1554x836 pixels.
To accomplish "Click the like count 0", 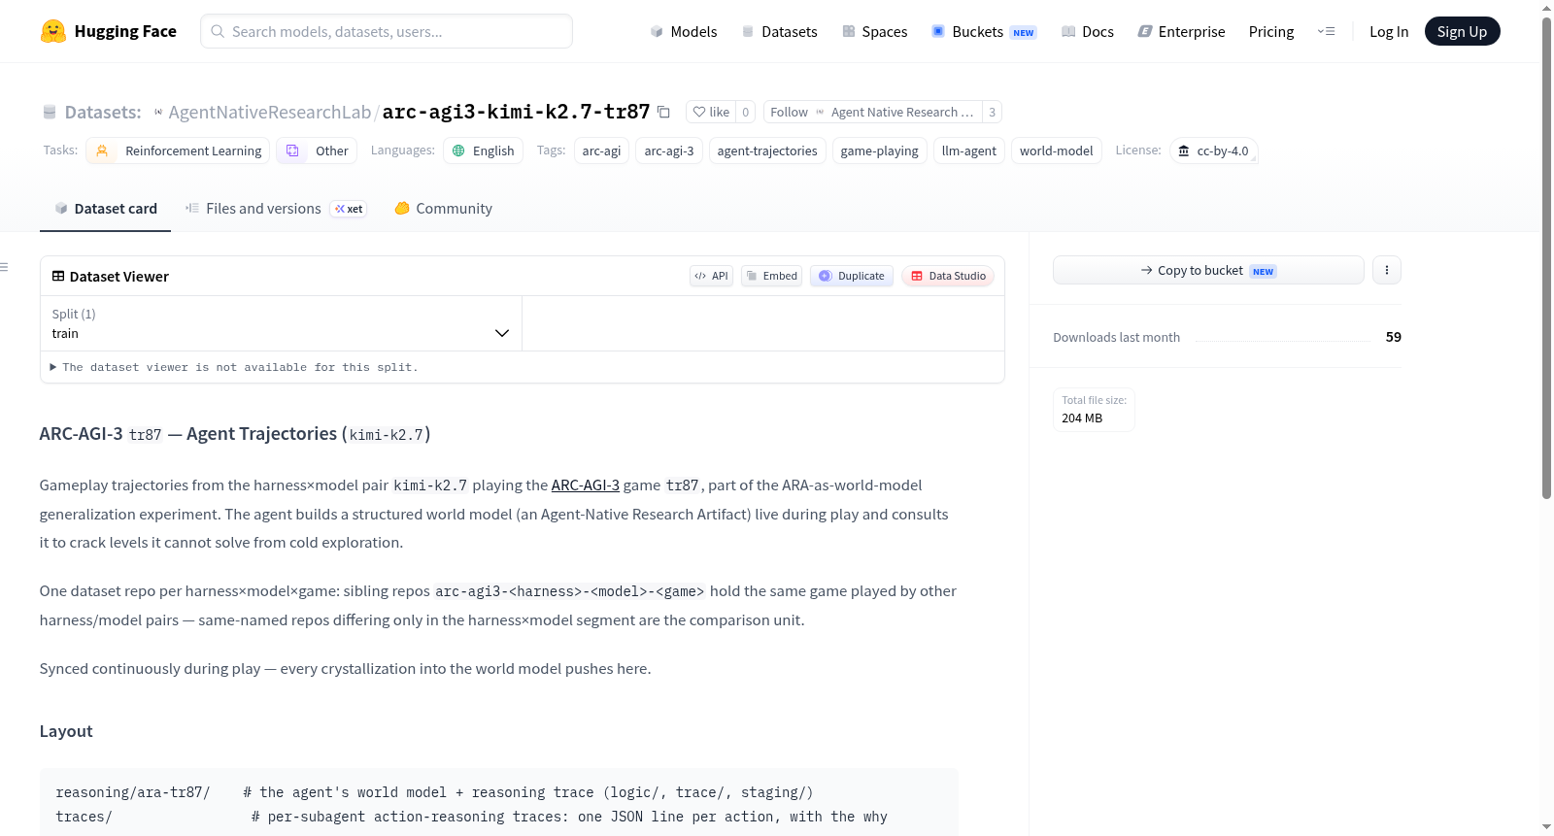I will pos(745,112).
